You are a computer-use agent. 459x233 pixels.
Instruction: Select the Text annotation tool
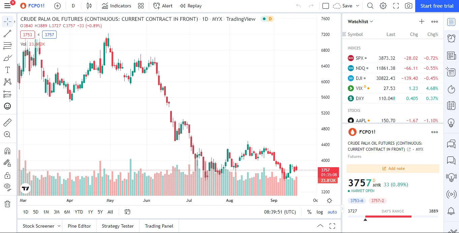[x=7, y=70]
